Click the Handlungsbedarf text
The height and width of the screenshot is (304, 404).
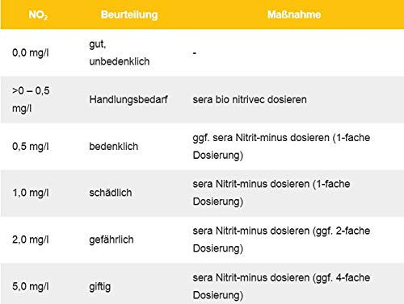(x=128, y=99)
